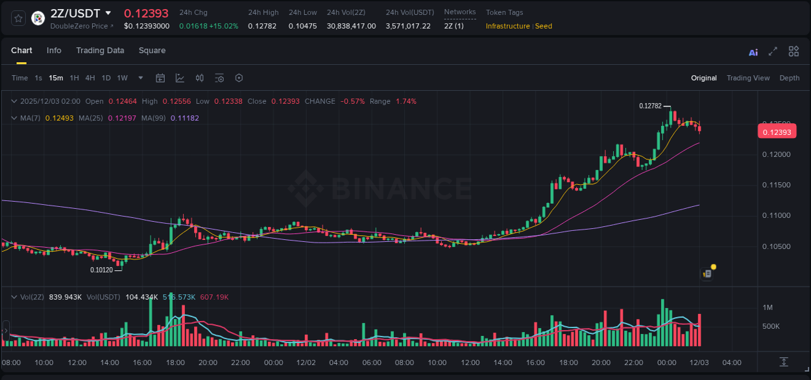Open the Infrastructure tag link
This screenshot has height=380, width=811.
tap(508, 26)
